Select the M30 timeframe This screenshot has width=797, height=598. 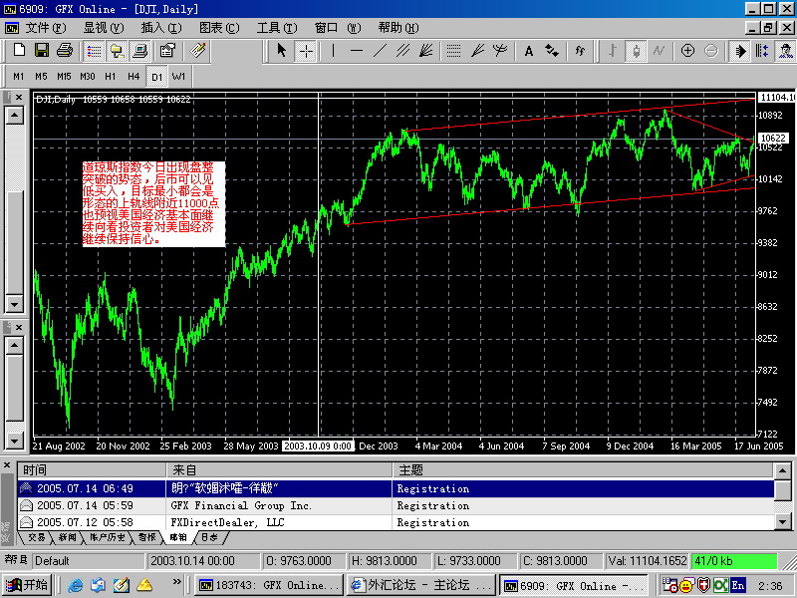pos(88,77)
